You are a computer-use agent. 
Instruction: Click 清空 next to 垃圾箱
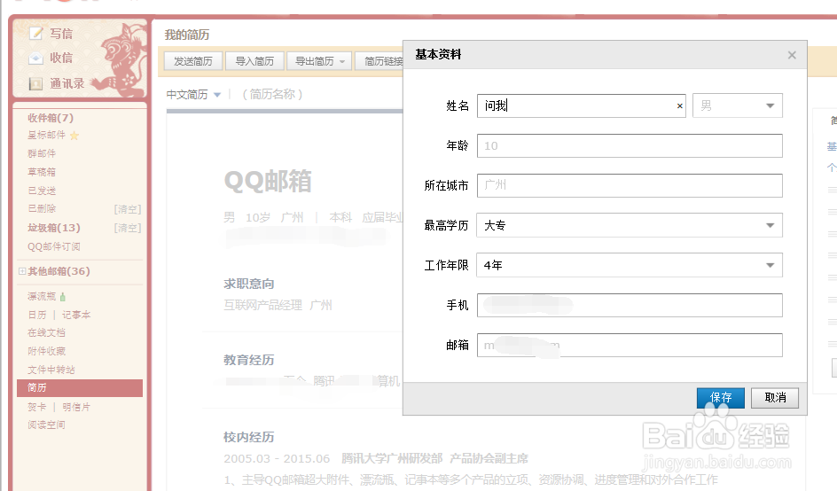[x=128, y=228]
